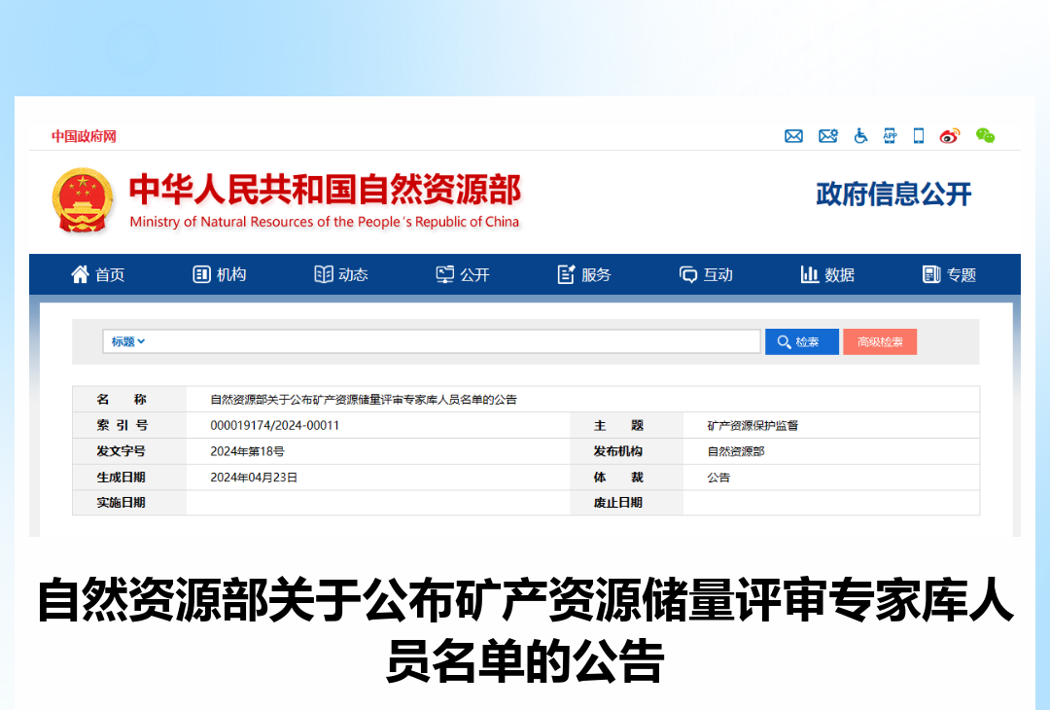1050x710 pixels.
Task: Click the magnifier icon in 检索 button
Action: (784, 342)
